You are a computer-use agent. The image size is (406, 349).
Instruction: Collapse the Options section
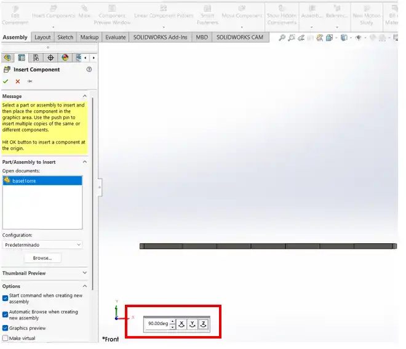coord(85,286)
